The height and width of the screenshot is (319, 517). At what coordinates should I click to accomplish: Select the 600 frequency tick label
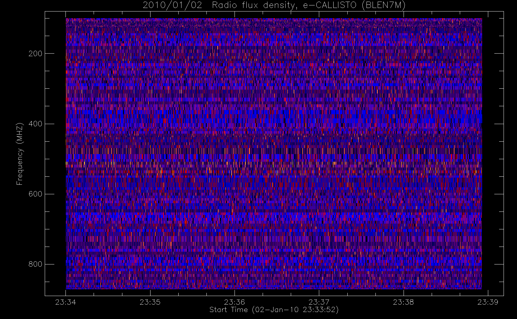point(35,194)
